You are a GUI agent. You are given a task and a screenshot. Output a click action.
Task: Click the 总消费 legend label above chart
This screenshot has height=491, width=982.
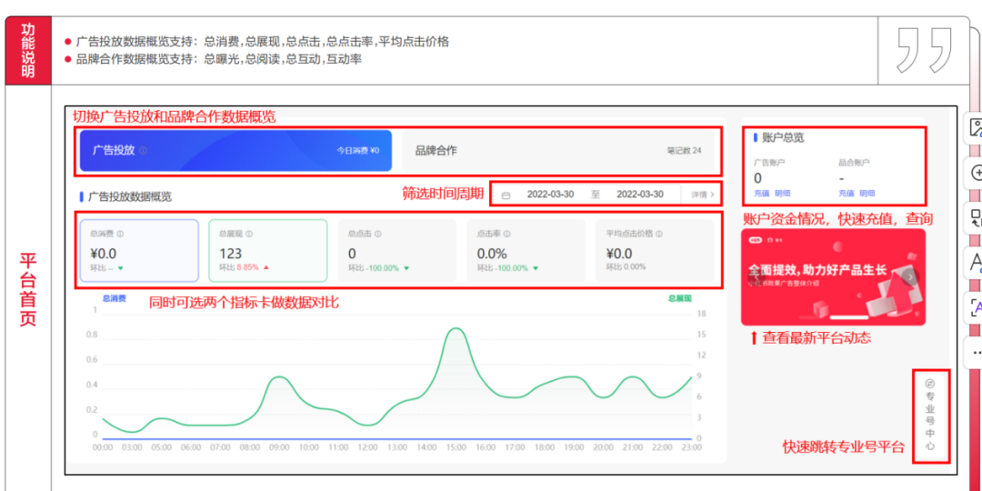point(114,299)
